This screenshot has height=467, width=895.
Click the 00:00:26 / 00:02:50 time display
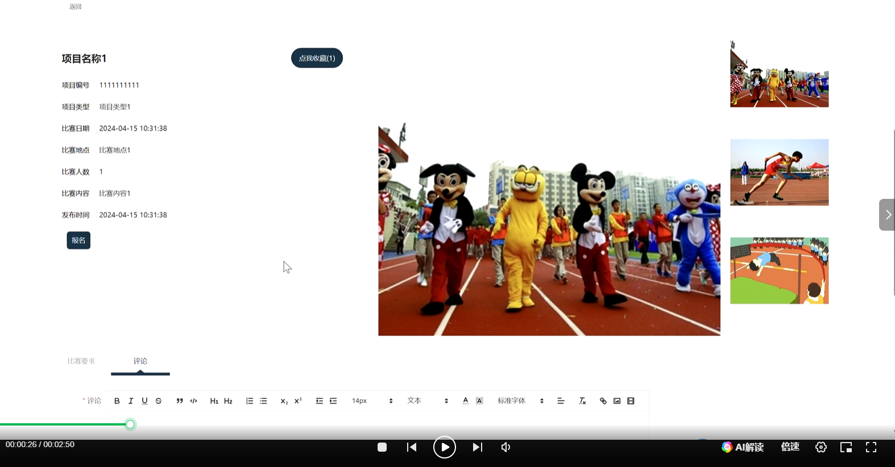tap(40, 444)
